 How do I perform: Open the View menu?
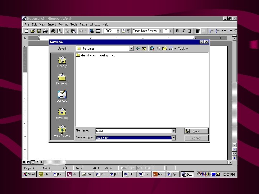[x=42, y=24]
